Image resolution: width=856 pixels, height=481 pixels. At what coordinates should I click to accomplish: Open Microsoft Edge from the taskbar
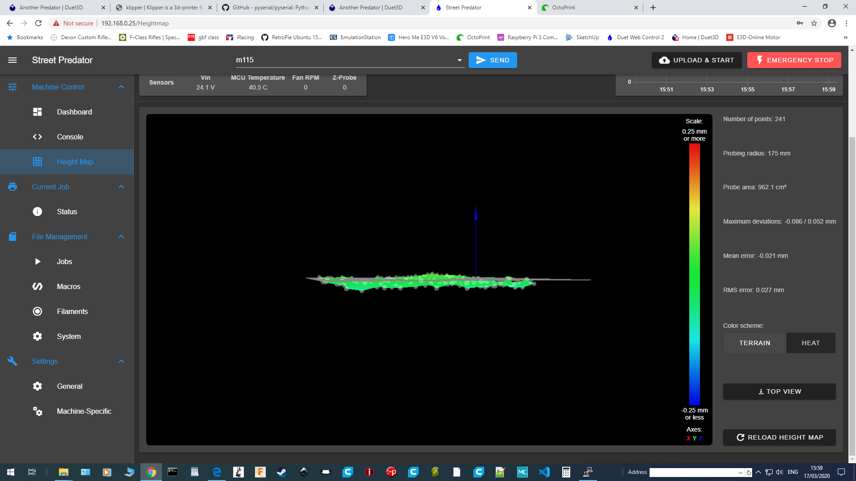(x=217, y=472)
